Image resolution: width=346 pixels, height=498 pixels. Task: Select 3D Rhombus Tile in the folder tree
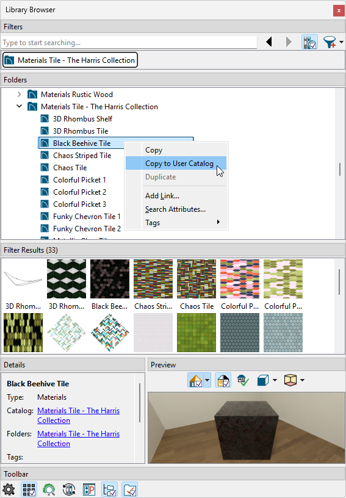click(x=81, y=131)
